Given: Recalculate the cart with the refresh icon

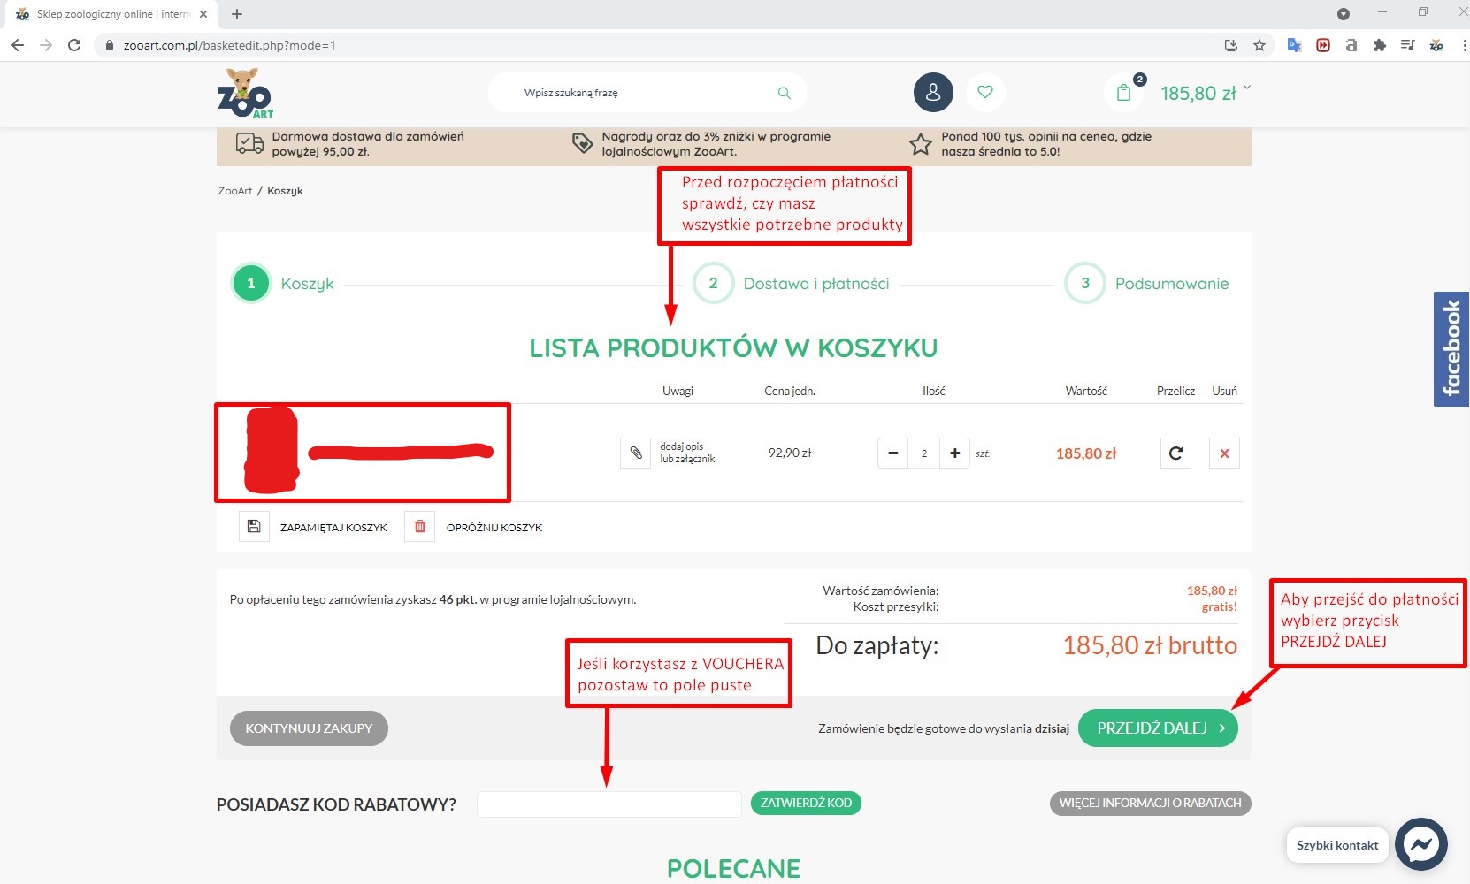Looking at the screenshot, I should coord(1175,453).
